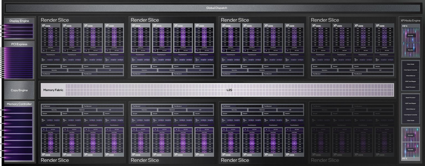
Task: Click HDR Tone Mapper in upper media block
Action: coord(411,81)
